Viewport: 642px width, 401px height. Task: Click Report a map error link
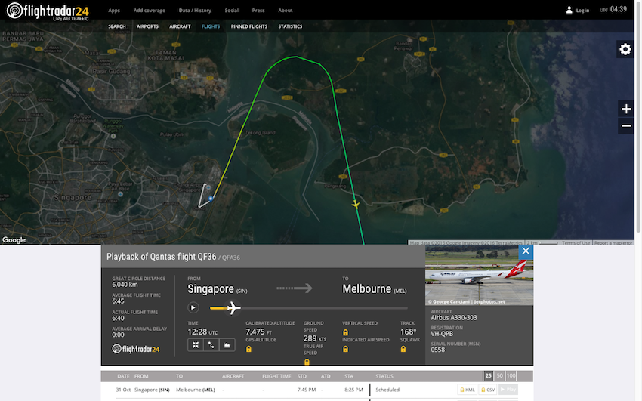(613, 242)
